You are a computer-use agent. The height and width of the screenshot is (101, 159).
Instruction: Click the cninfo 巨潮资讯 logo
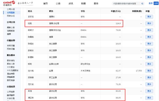[x=9, y=3]
